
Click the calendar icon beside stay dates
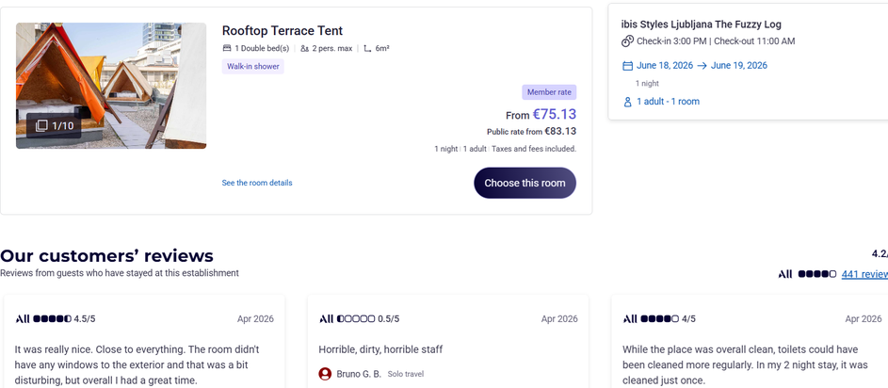(627, 66)
